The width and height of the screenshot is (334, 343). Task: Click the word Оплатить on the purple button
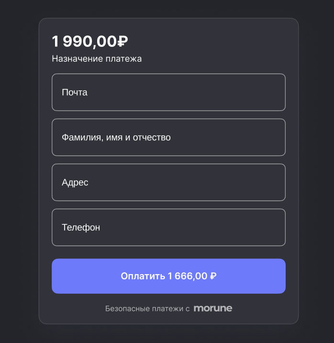(x=143, y=276)
